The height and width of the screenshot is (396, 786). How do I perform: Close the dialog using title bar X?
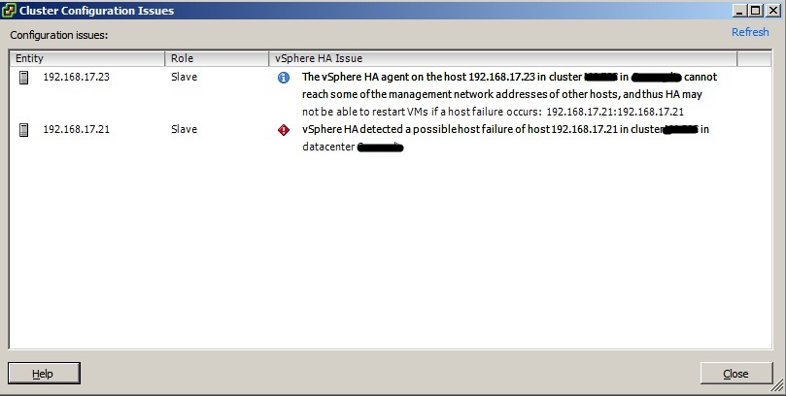click(x=772, y=10)
